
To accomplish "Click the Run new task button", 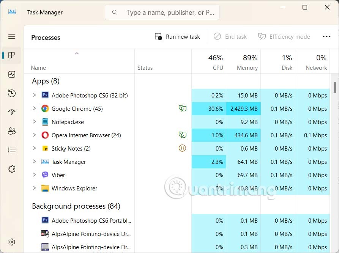I will click(177, 37).
